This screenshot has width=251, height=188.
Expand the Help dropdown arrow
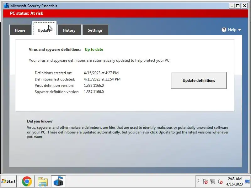240,30
